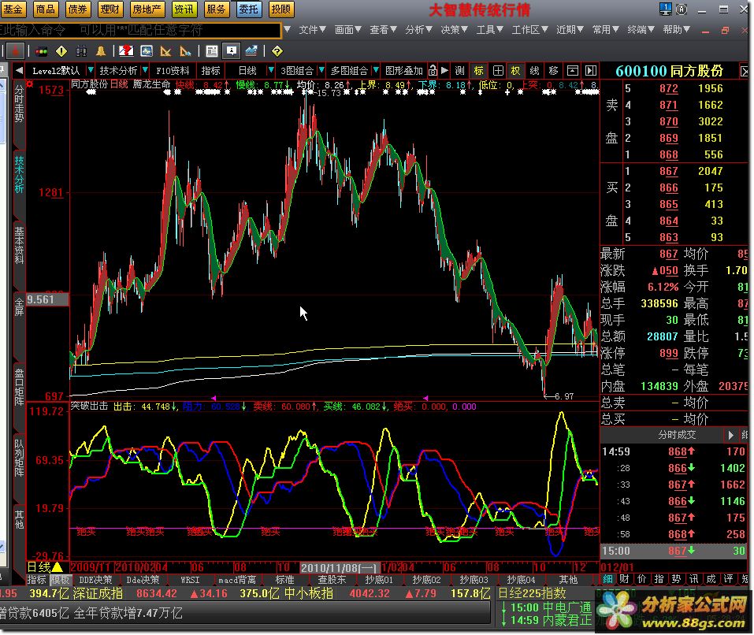Expand the 多图组合 dropdown arrow

(376, 71)
